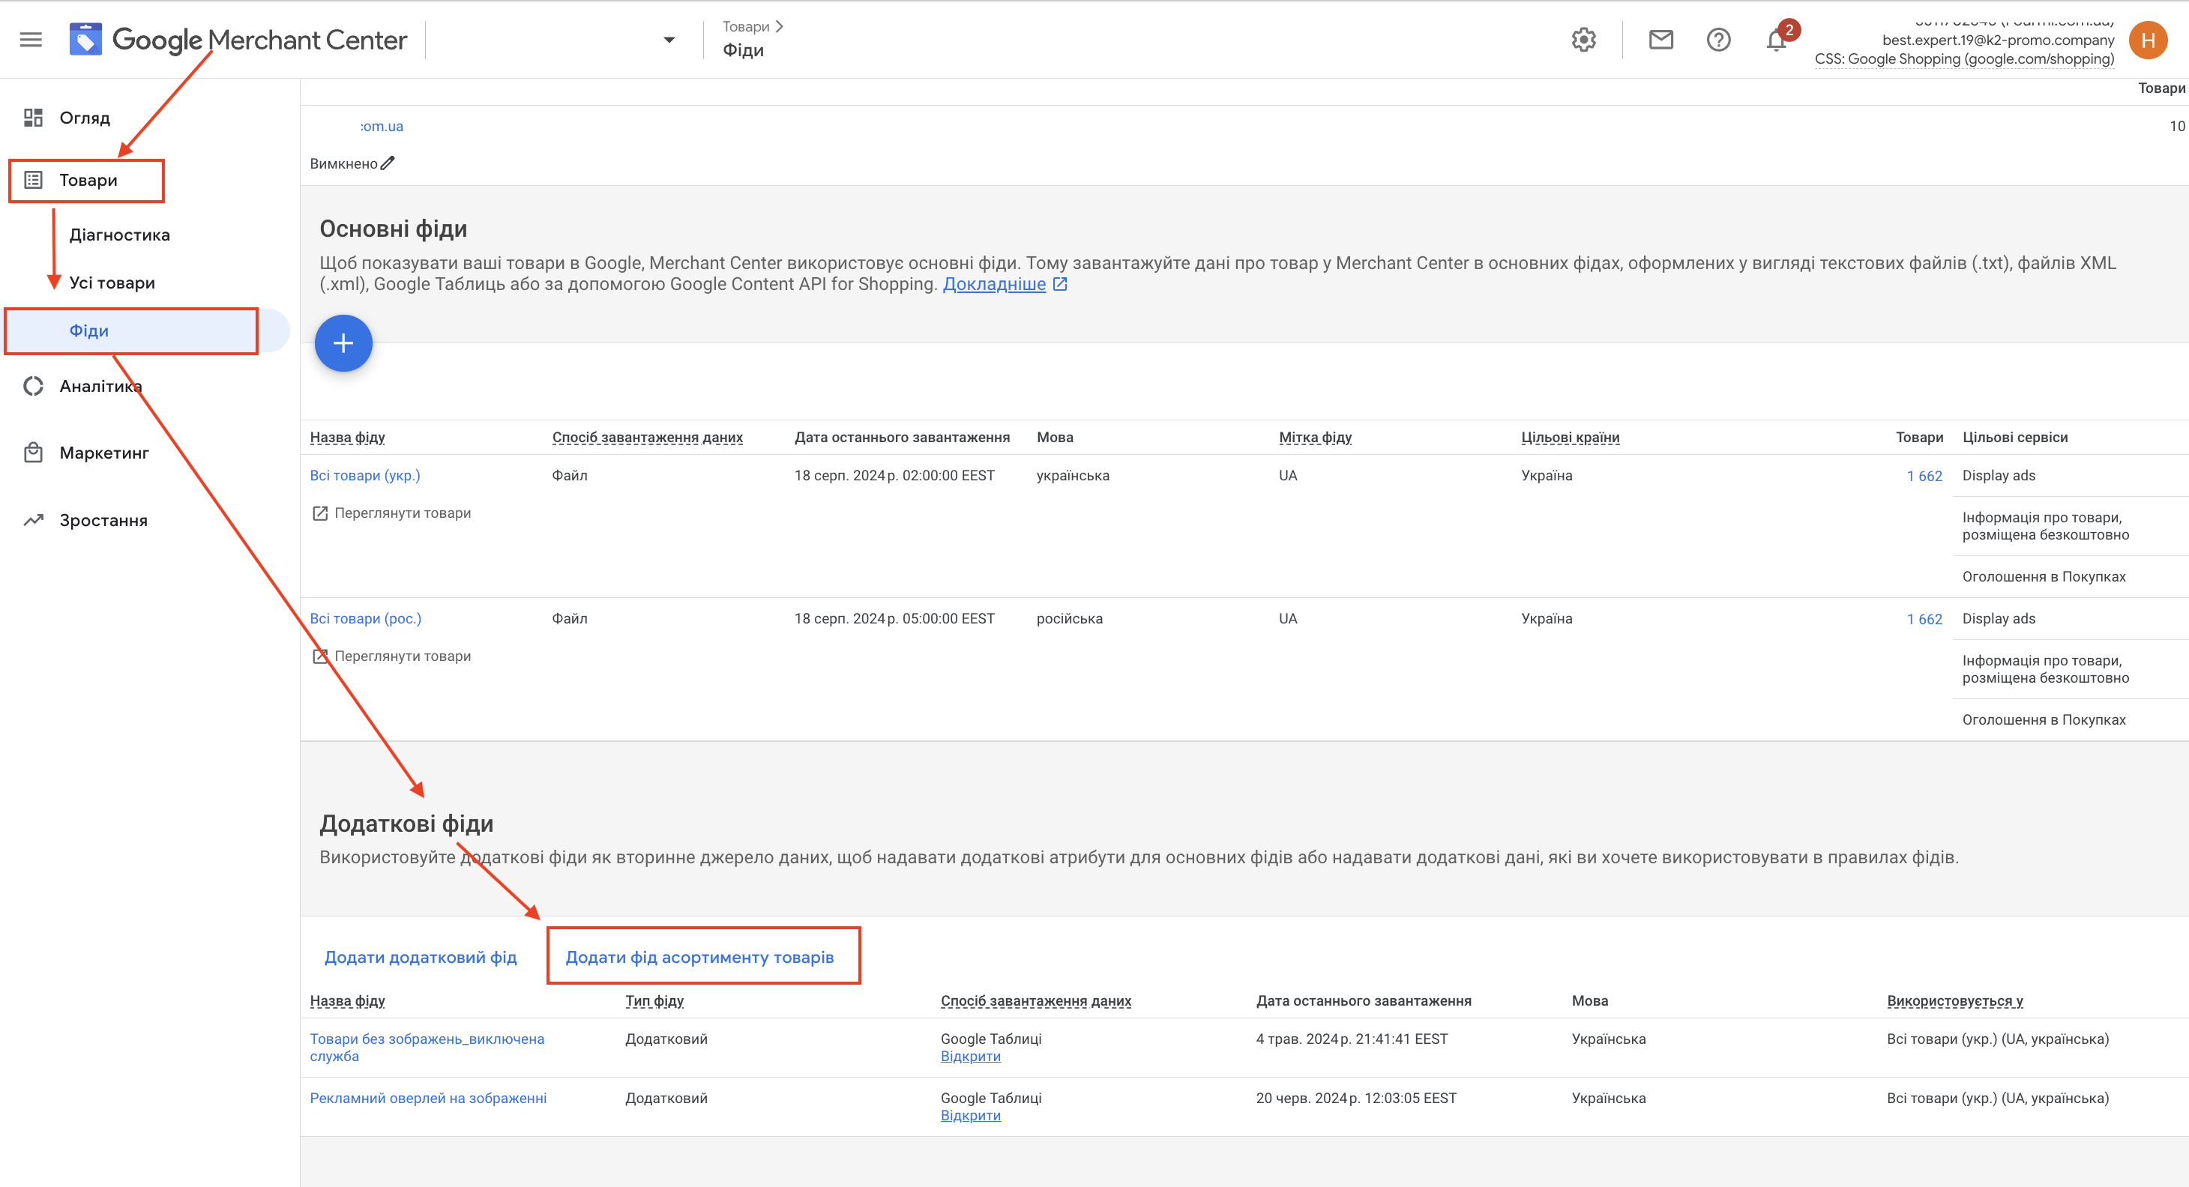Click Відкрити for Товари без зображень feed

971,1056
